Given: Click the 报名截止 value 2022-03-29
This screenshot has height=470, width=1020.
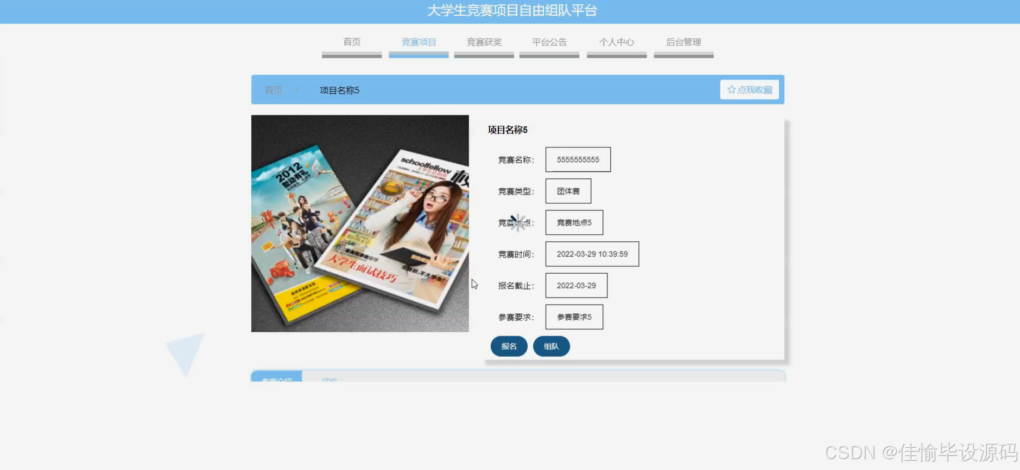Looking at the screenshot, I should click(576, 285).
